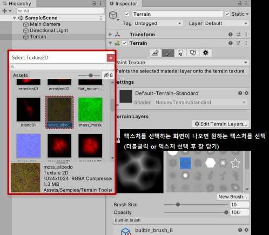Lock the Inspector panel
The width and height of the screenshot is (269, 235).
click(240, 3)
